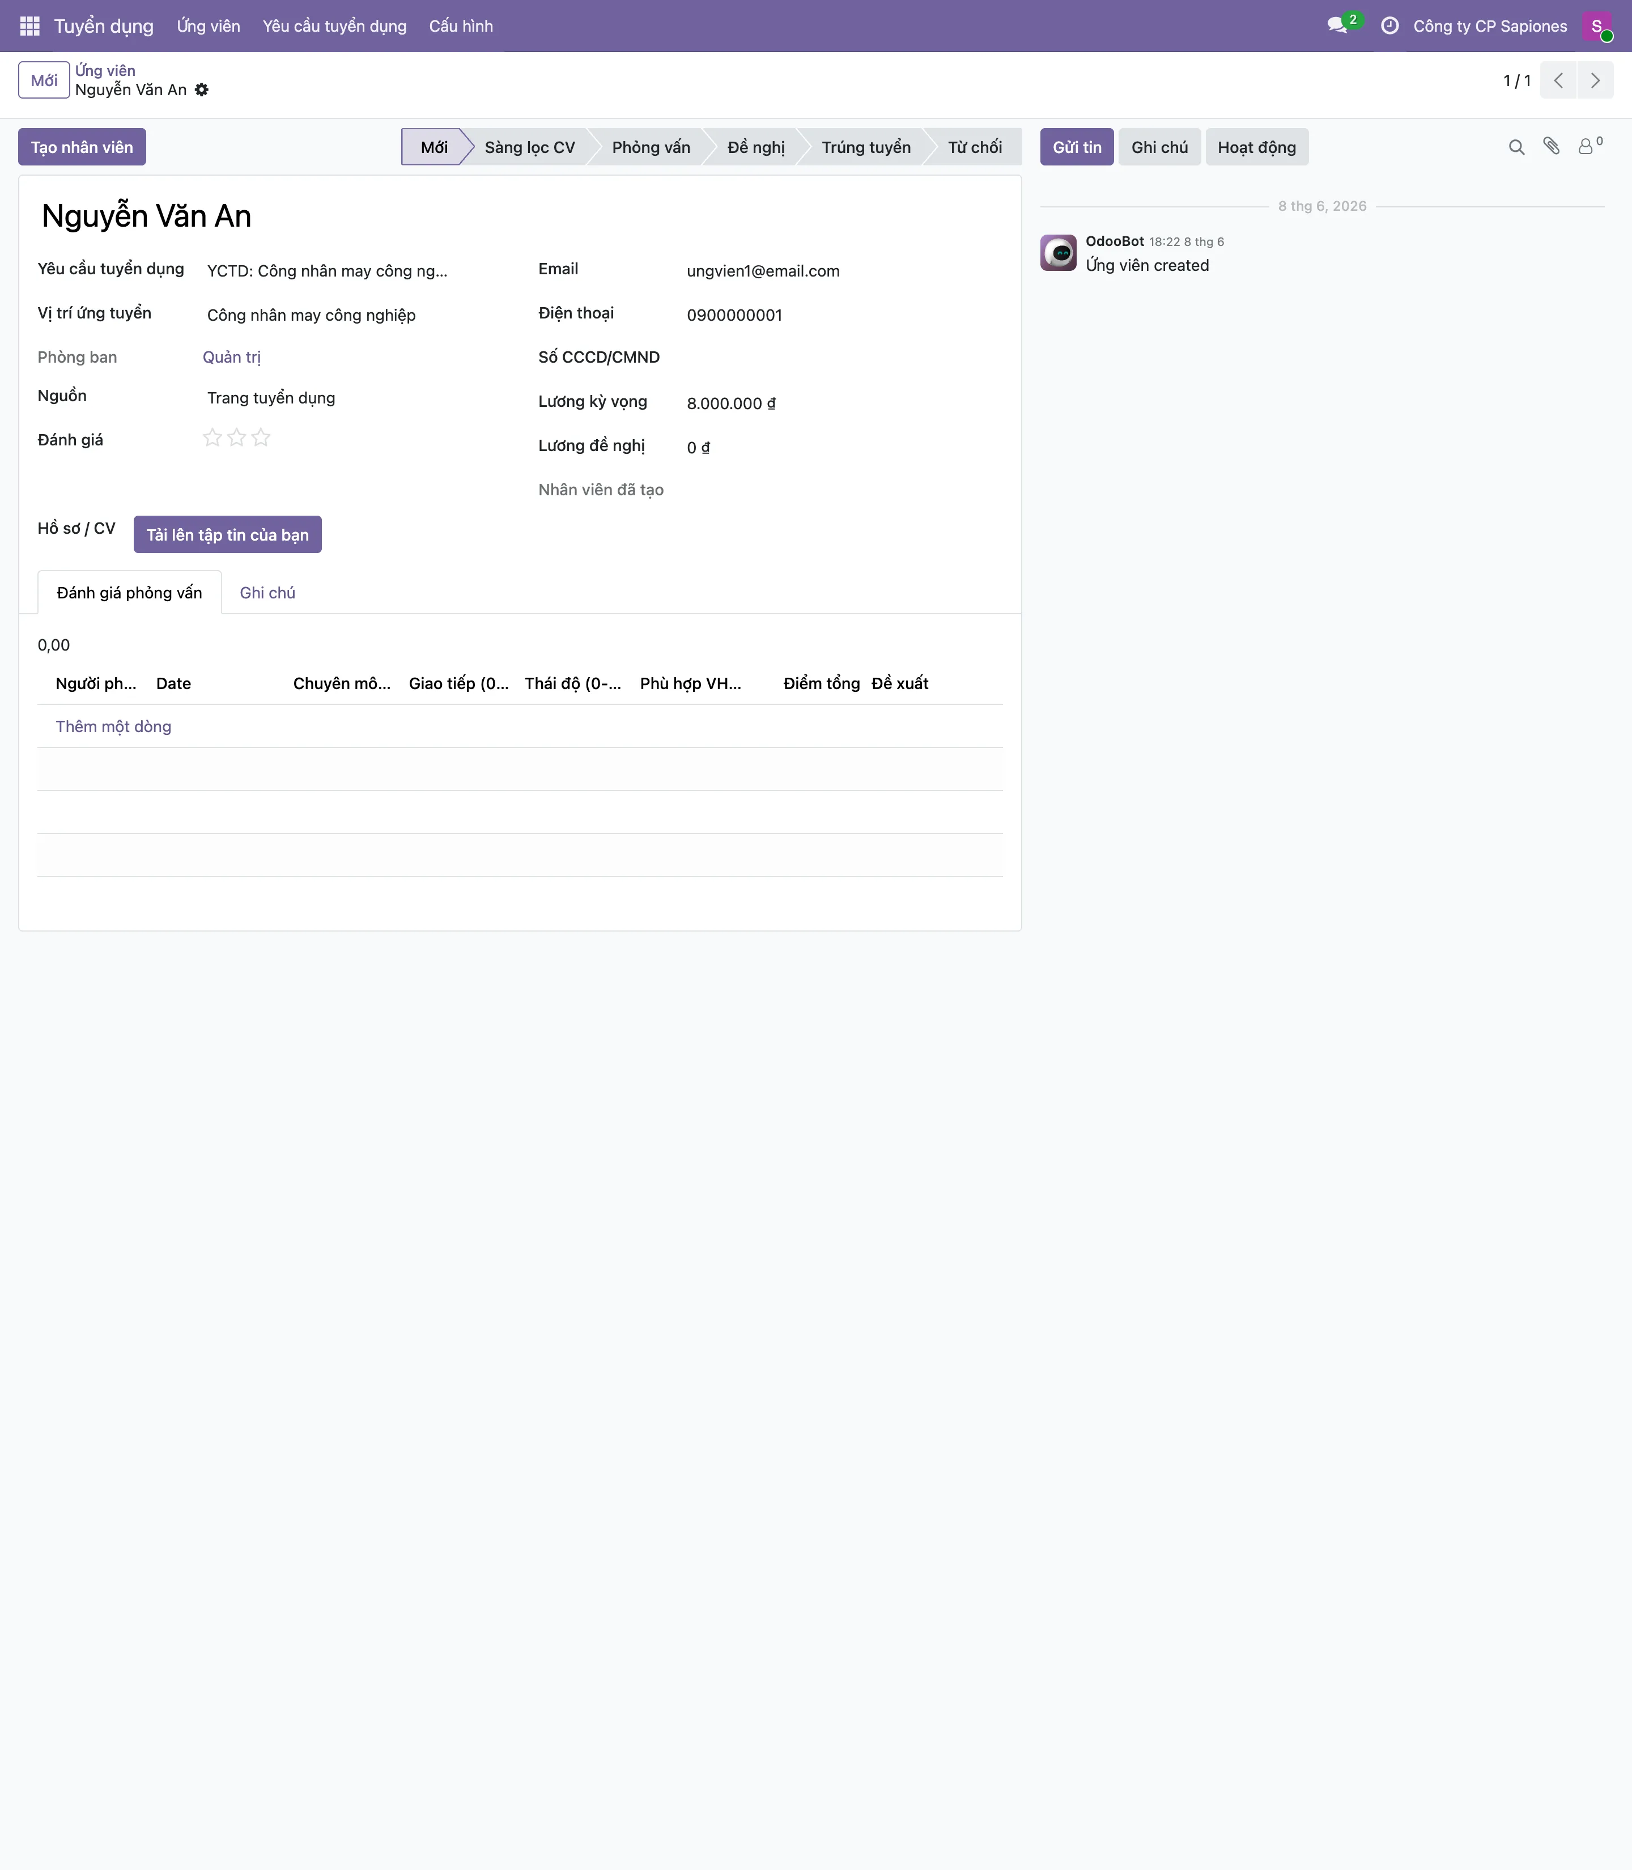Set rating to two stars
Screen dimensions: 1632x1870
click(x=237, y=438)
